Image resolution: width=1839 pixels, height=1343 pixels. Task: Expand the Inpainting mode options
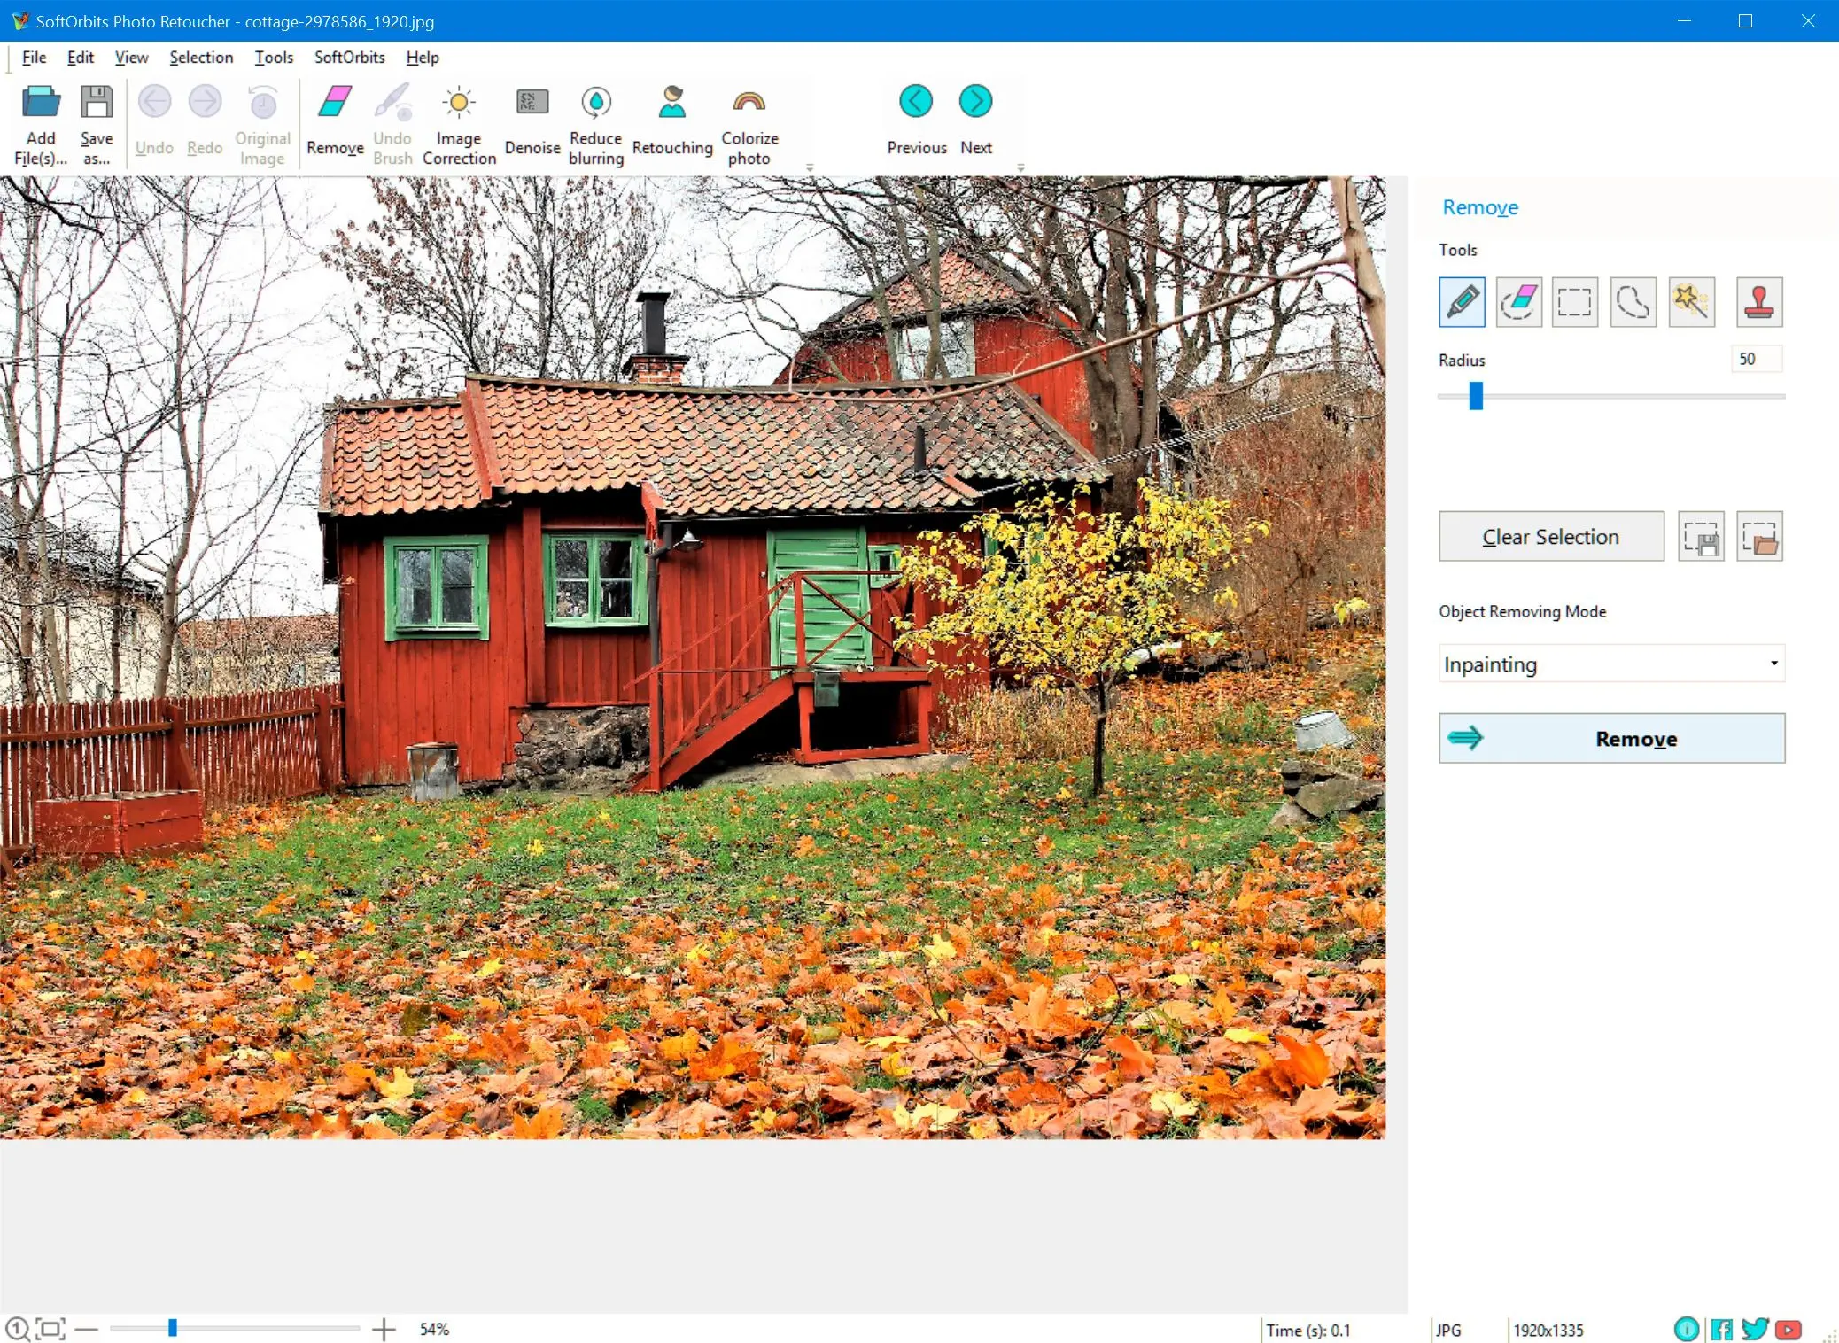pyautogui.click(x=1774, y=664)
